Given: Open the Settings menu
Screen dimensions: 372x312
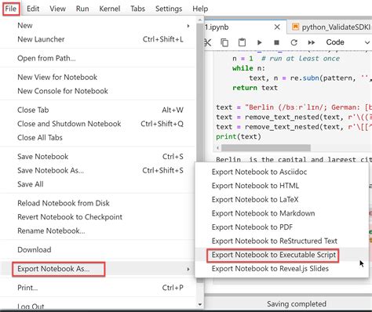Looking at the screenshot, I should click(169, 9).
